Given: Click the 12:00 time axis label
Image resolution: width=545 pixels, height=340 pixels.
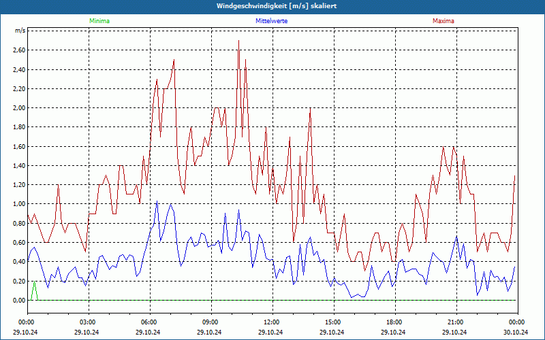Looking at the screenshot, I should (x=272, y=322).
